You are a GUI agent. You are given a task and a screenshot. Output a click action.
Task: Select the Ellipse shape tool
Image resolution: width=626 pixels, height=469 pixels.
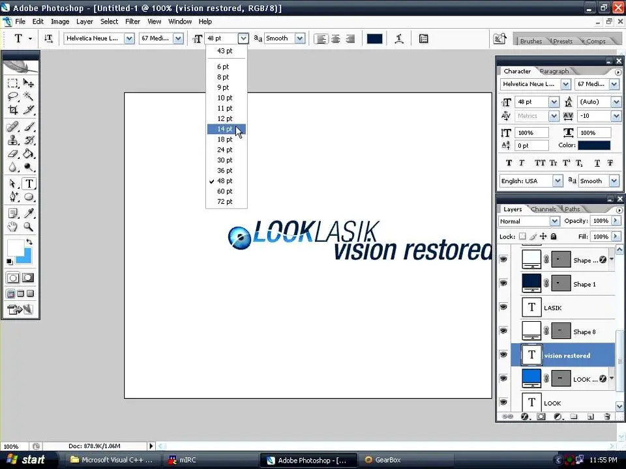coord(28,197)
